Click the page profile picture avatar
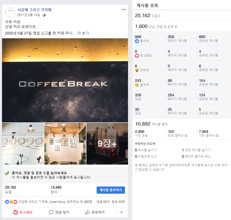This screenshot has width=231, height=220. tap(10, 12)
